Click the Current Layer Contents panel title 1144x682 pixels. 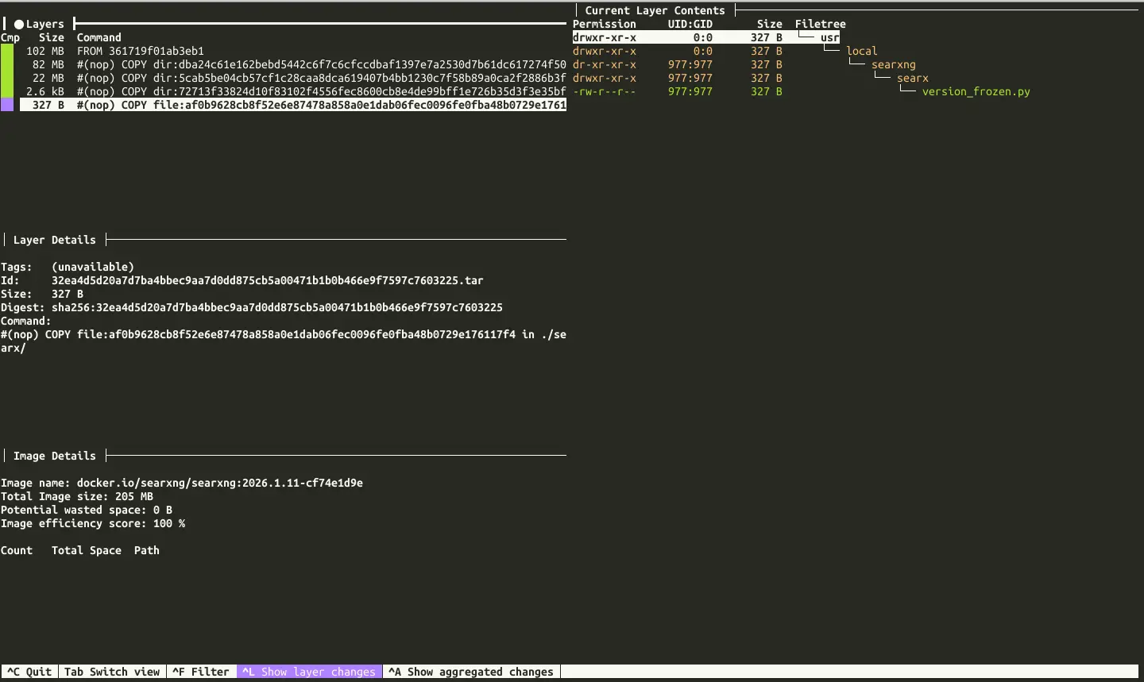[x=655, y=10]
